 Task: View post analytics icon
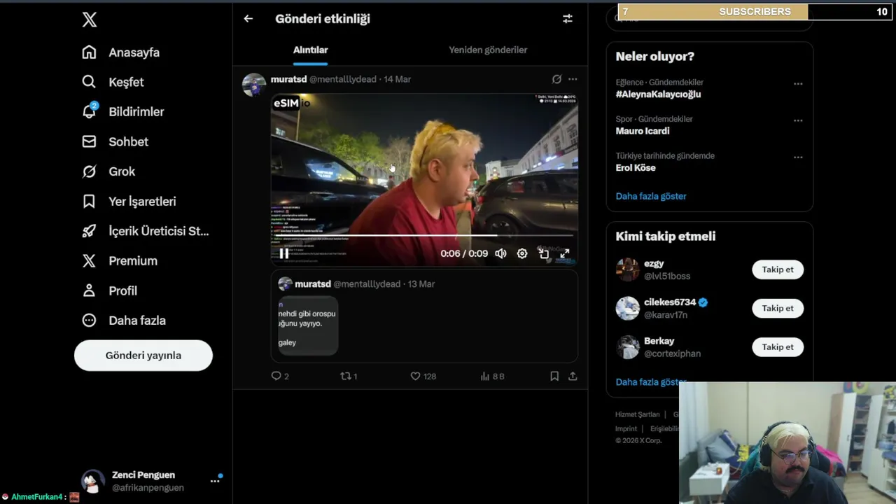tap(484, 376)
